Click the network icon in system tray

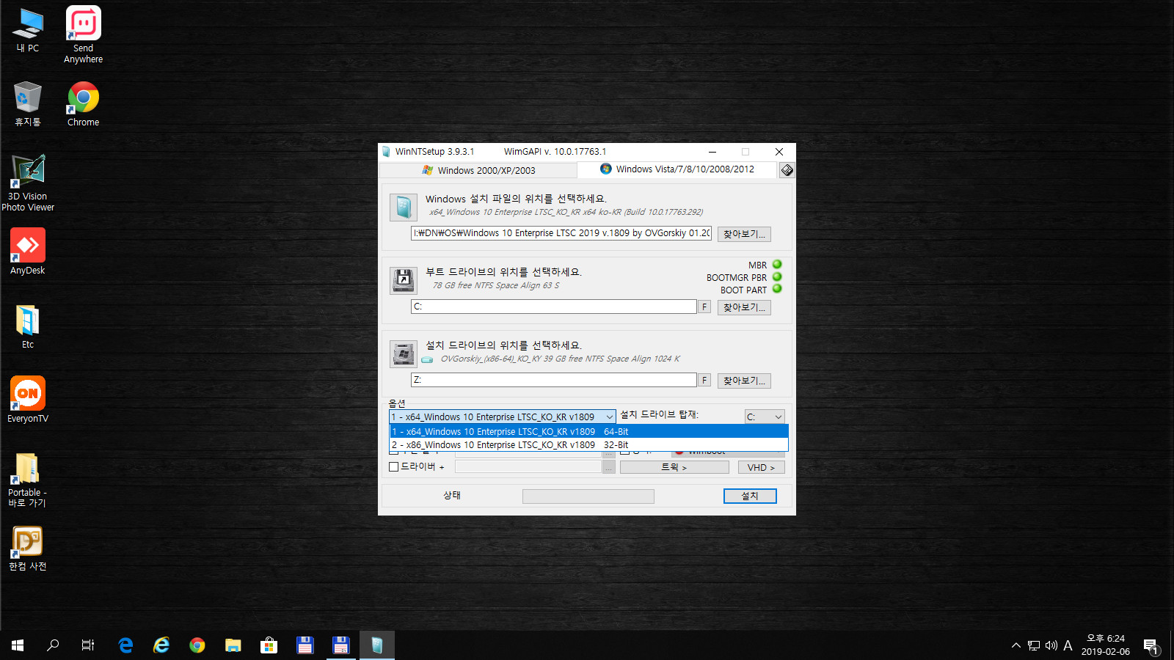point(1034,645)
